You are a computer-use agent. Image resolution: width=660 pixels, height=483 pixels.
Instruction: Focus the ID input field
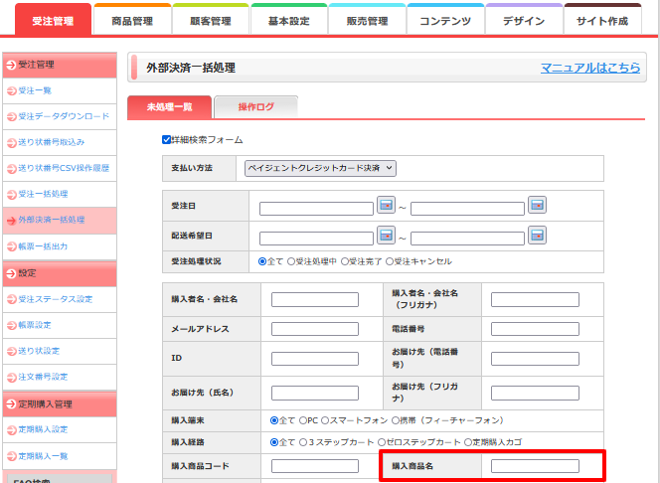(x=315, y=359)
